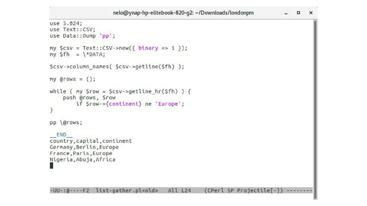Click the line 'my @rows = ();'
The width and height of the screenshot is (367, 206).
(x=72, y=79)
